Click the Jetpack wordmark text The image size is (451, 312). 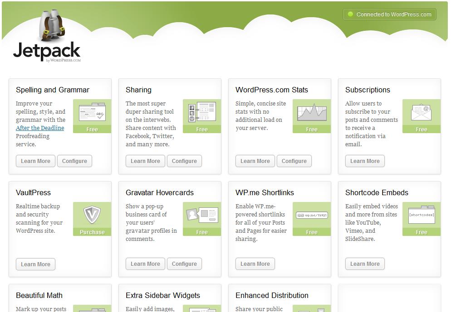point(47,51)
